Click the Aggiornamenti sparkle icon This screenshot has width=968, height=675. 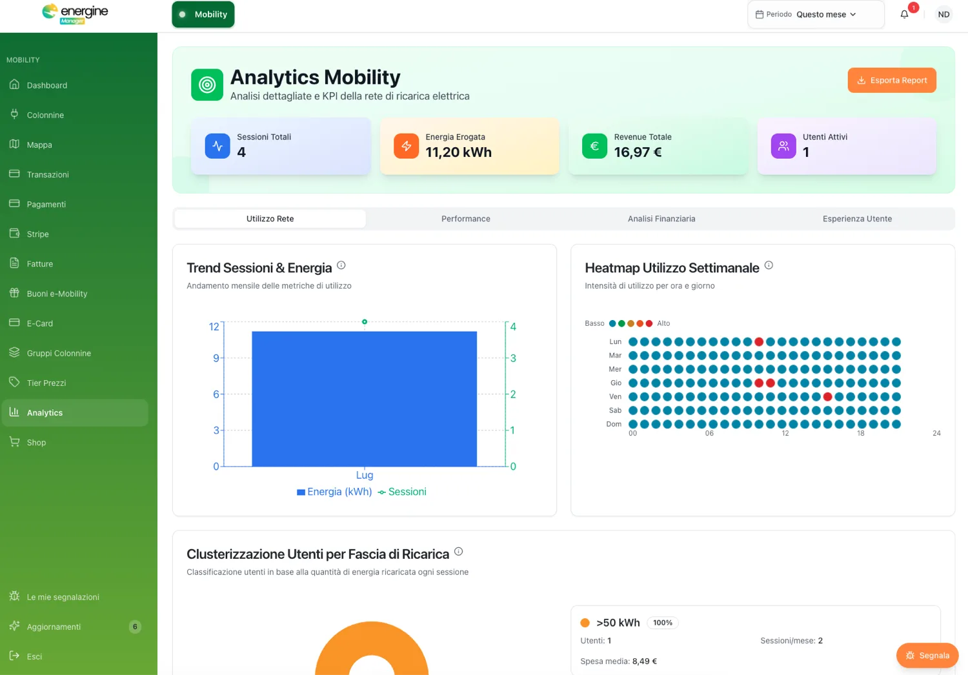pos(14,626)
